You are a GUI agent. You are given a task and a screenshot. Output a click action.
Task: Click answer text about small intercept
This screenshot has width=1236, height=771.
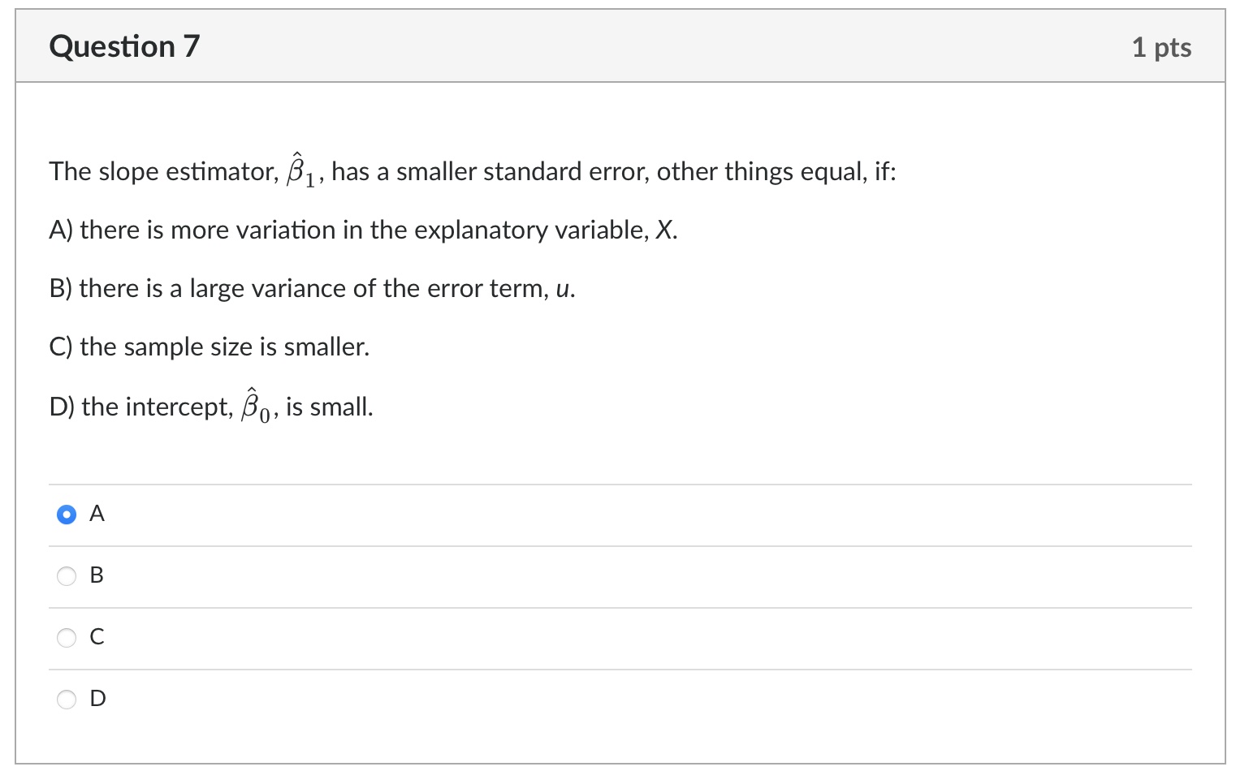pos(210,405)
